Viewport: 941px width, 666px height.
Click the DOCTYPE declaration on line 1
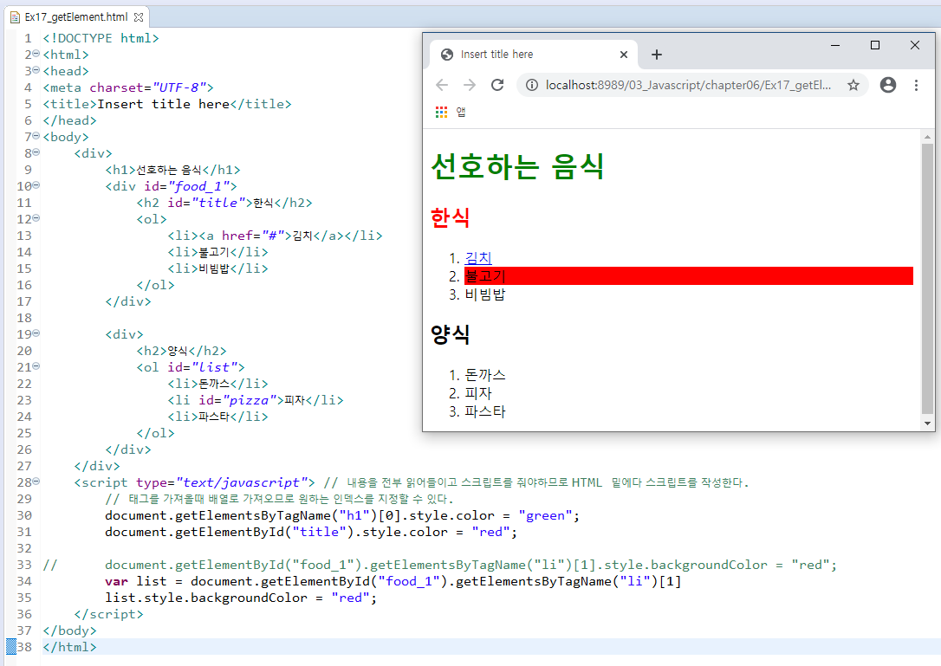click(x=101, y=38)
